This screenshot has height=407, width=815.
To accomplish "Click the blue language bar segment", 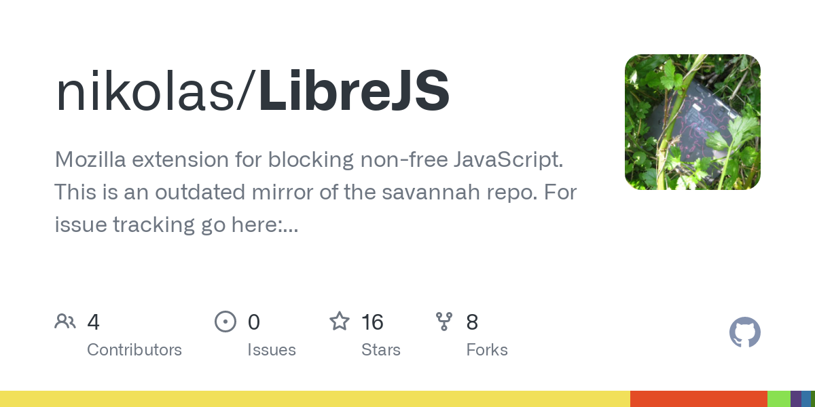I will tap(805, 399).
